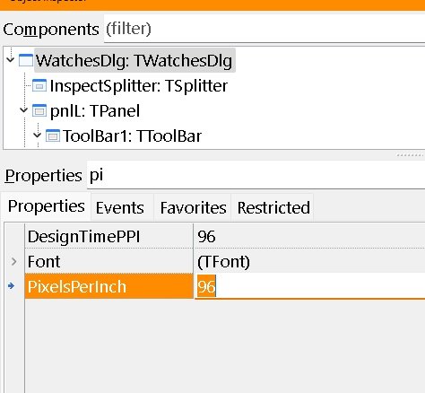Screen dimensions: 425x393
Task: Click the InspectSplitter component icon
Action: (x=39, y=85)
